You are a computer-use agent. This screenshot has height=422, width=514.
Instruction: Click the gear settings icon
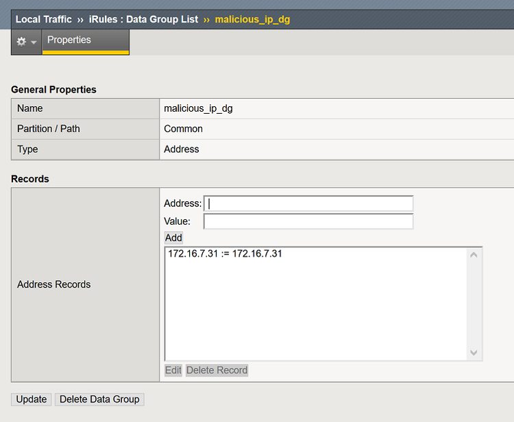21,42
